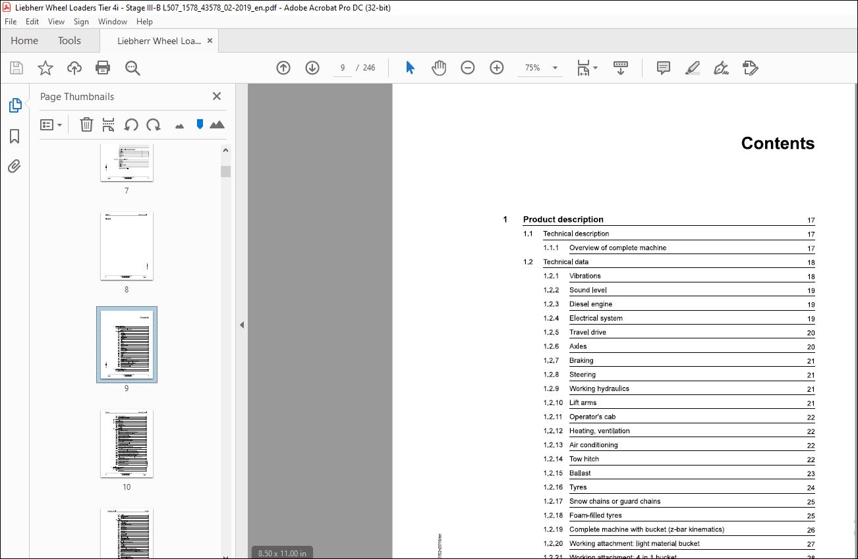The width and height of the screenshot is (858, 559).
Task: Bookmark this file with the star icon
Action: point(45,68)
